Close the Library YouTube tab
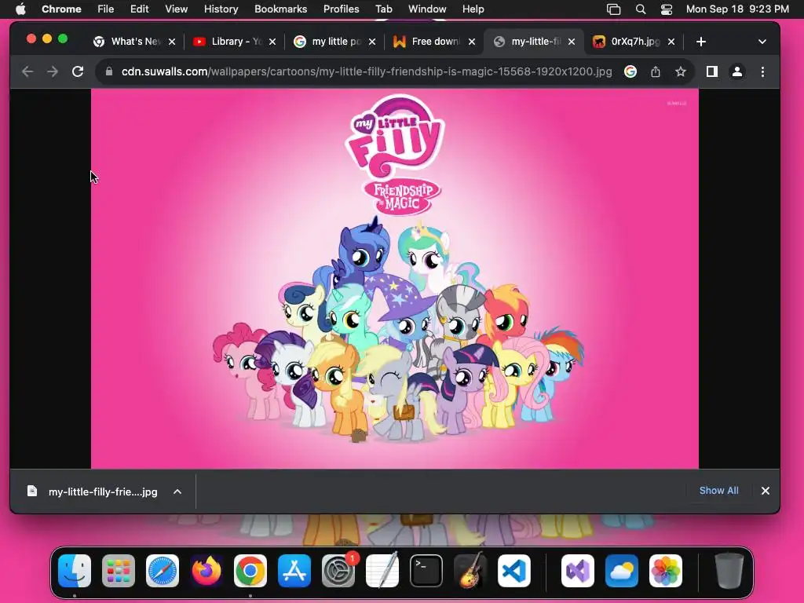Viewport: 804px width, 603px height. coord(272,42)
